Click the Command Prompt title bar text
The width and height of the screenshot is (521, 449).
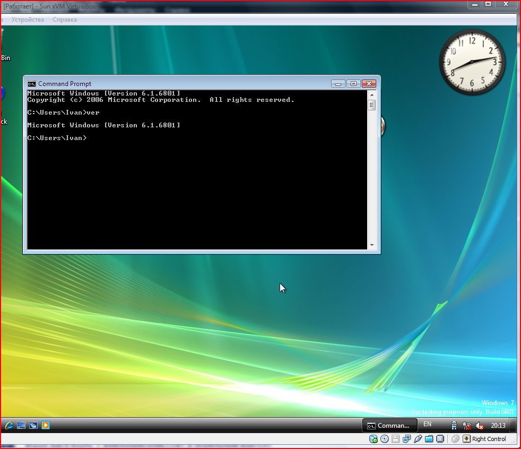tap(64, 84)
